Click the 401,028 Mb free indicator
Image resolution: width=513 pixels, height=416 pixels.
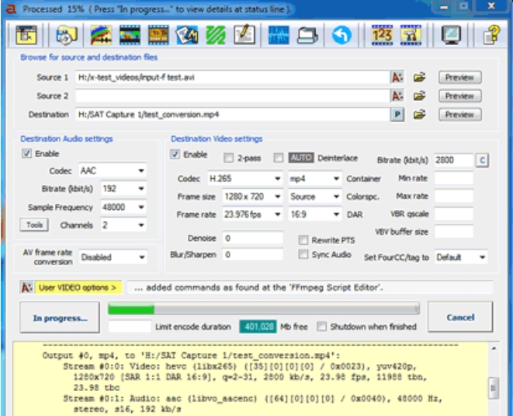(258, 327)
